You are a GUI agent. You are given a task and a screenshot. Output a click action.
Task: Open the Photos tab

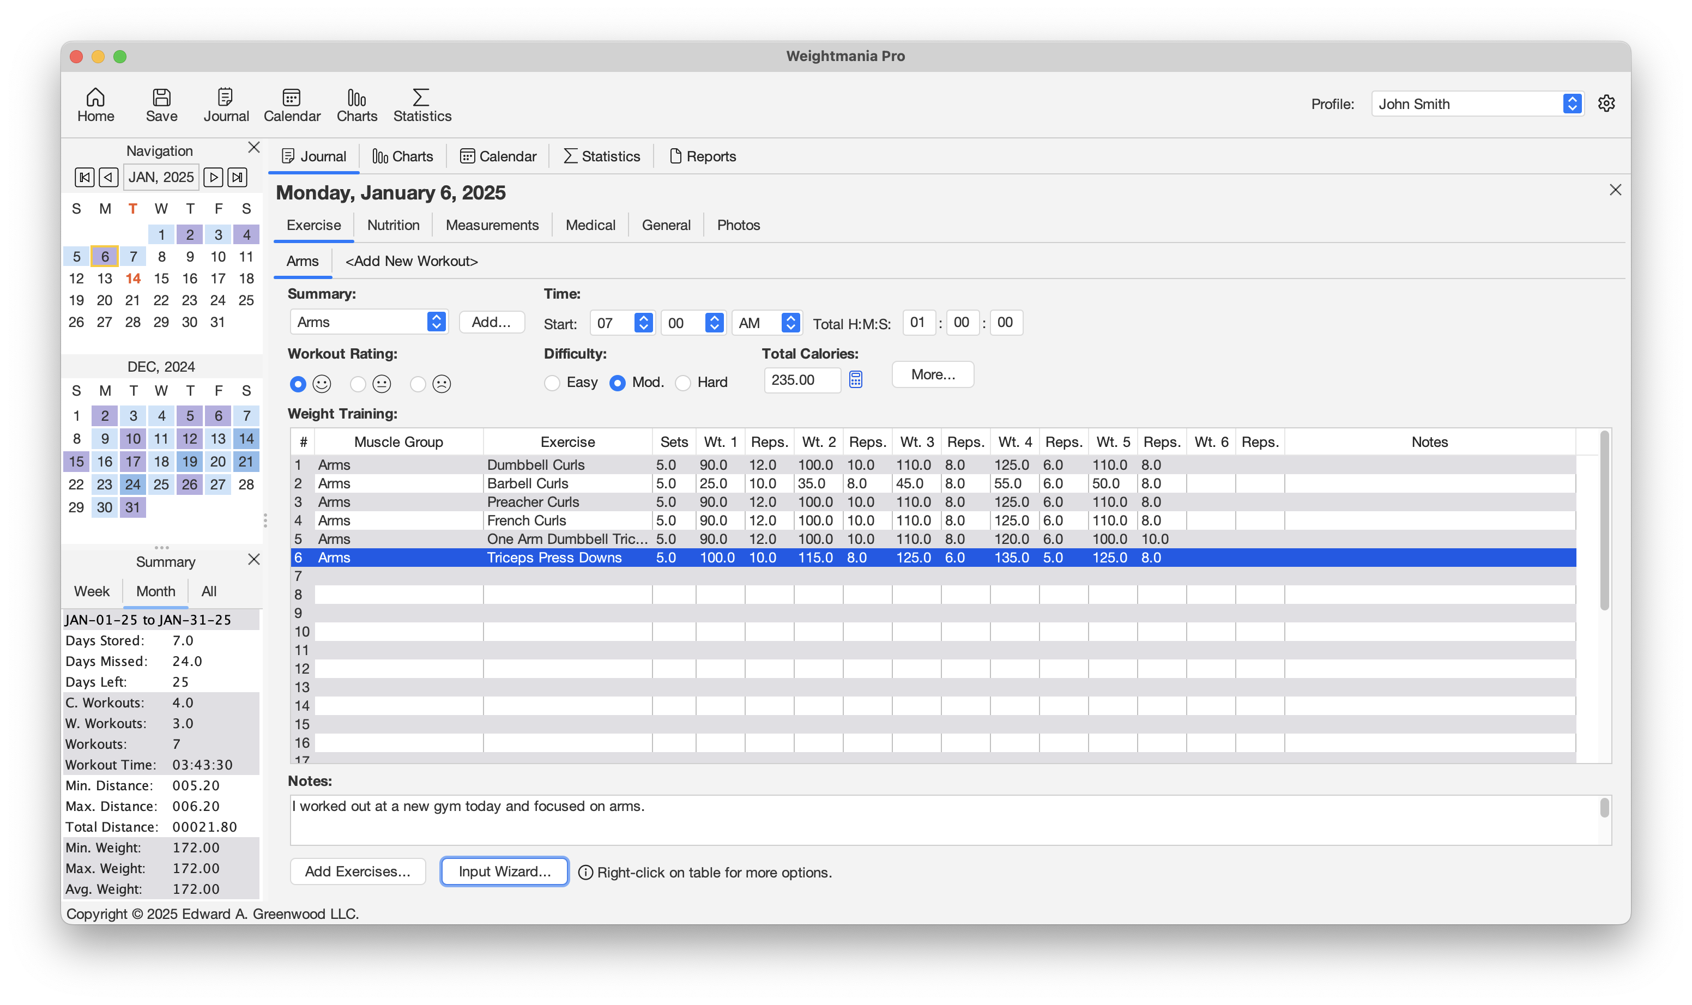coord(738,225)
